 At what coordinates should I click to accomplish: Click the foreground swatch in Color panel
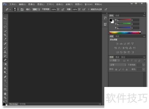click(111, 20)
